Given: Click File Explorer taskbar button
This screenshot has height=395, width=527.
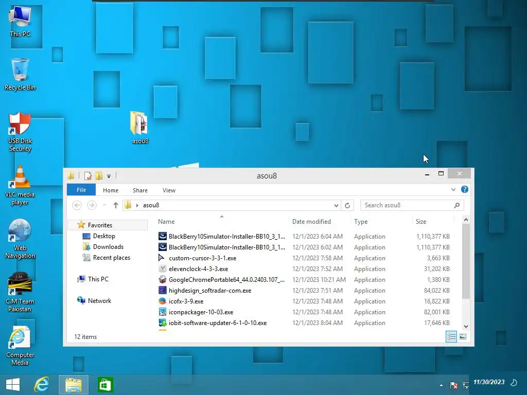Looking at the screenshot, I should (x=74, y=385).
